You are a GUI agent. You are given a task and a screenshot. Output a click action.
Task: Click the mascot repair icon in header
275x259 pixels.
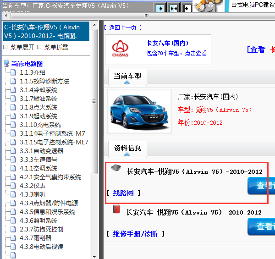208,6
